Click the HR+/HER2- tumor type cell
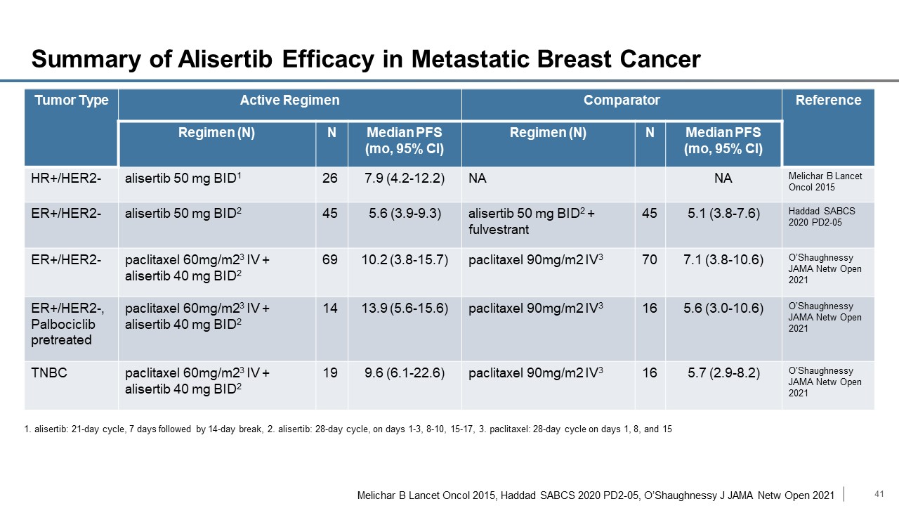This screenshot has width=899, height=506. pos(67,179)
